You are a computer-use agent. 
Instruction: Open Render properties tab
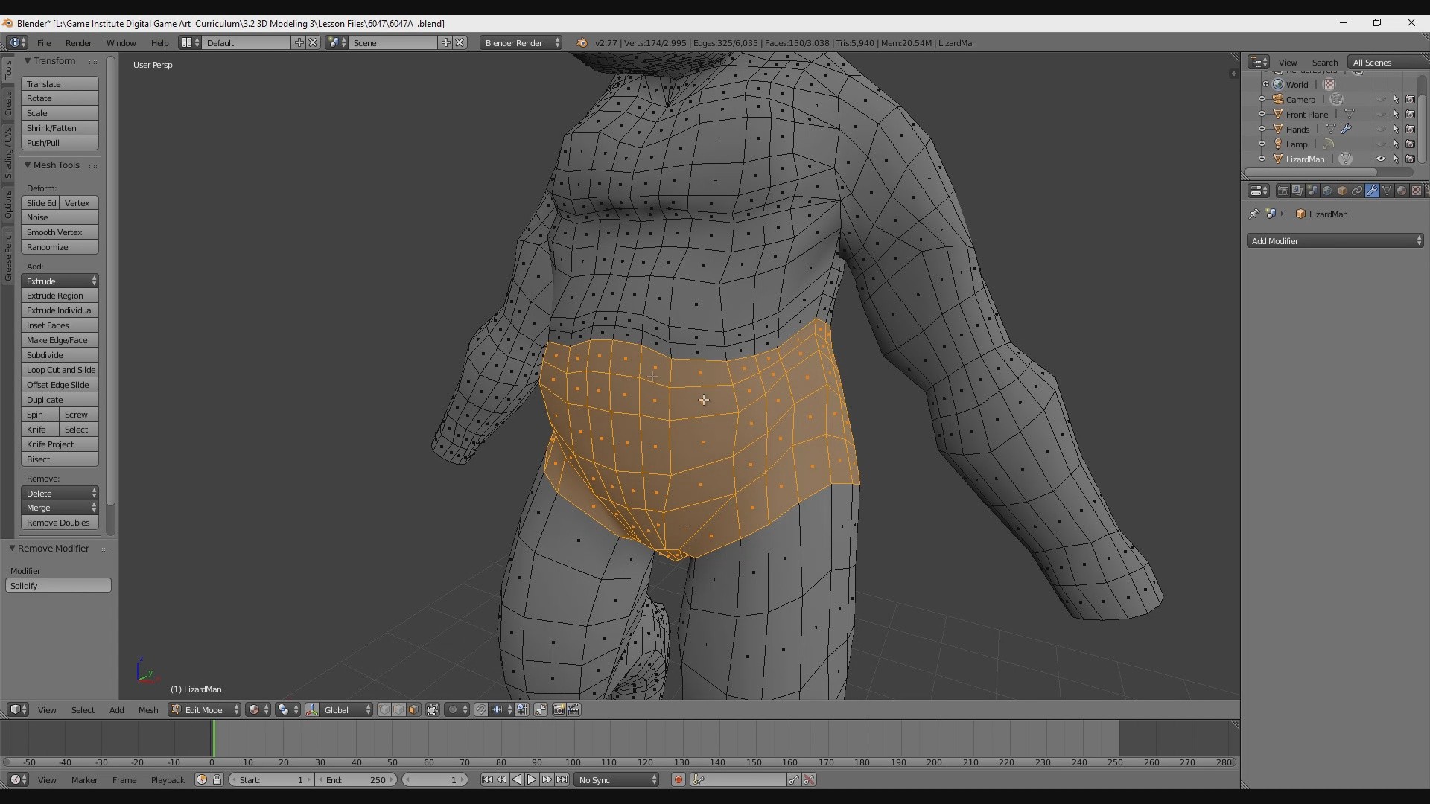(x=1283, y=191)
